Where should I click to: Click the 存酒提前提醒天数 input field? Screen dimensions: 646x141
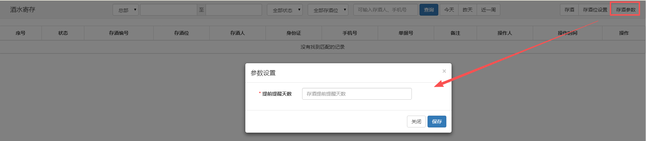tap(357, 94)
